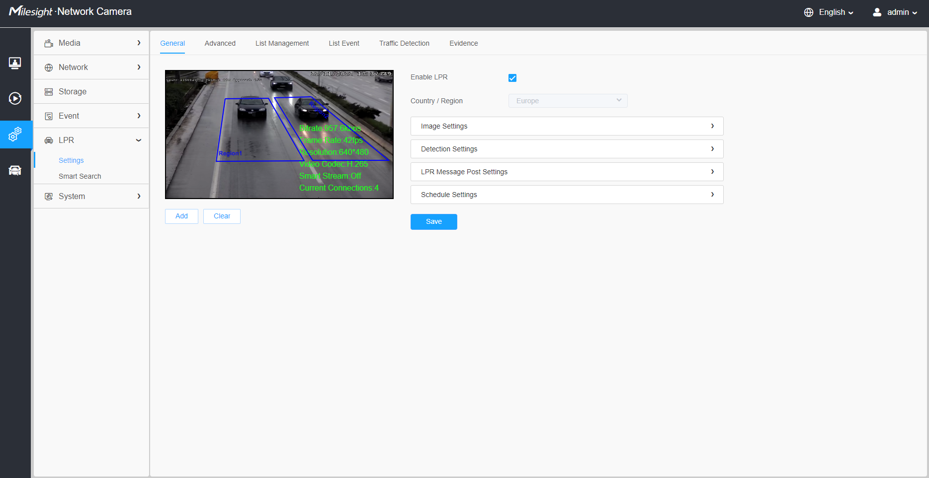This screenshot has width=929, height=478.
Task: Collapse the LPR menu chevron
Action: pos(139,140)
